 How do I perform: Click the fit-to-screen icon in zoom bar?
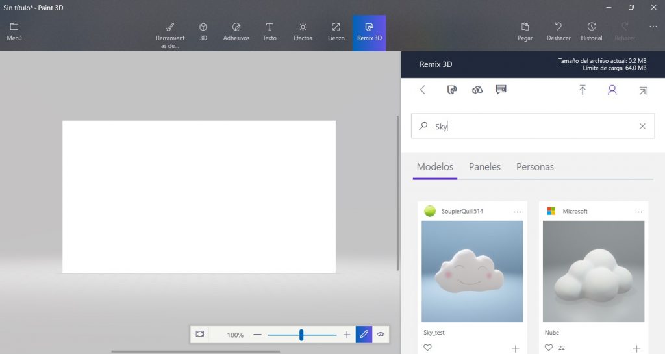tap(200, 334)
